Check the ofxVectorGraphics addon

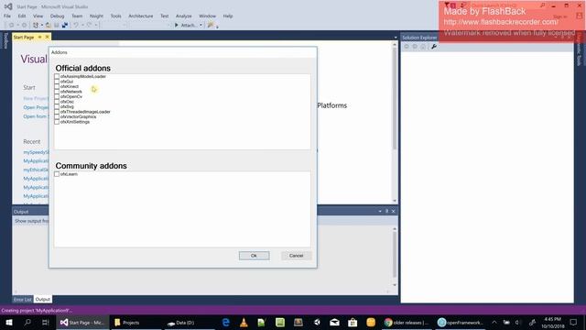[57, 116]
